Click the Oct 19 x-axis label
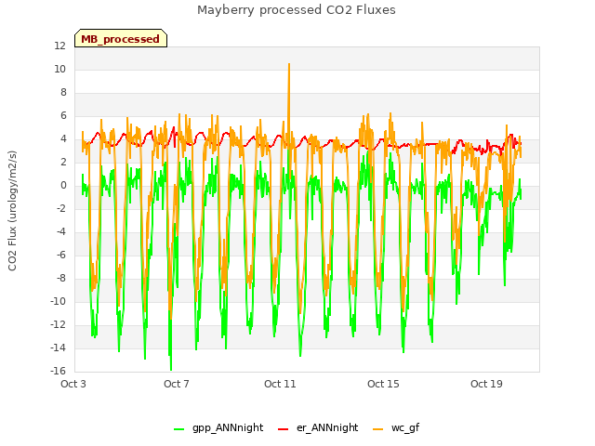Screen dimensions: 595x446 tap(486, 384)
